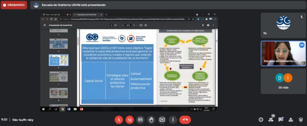Click the 'Presentación de PowerPoint' browser tab
Screen dimensions: 307x126
[87, 14]
